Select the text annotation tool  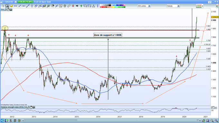click(61, 6)
